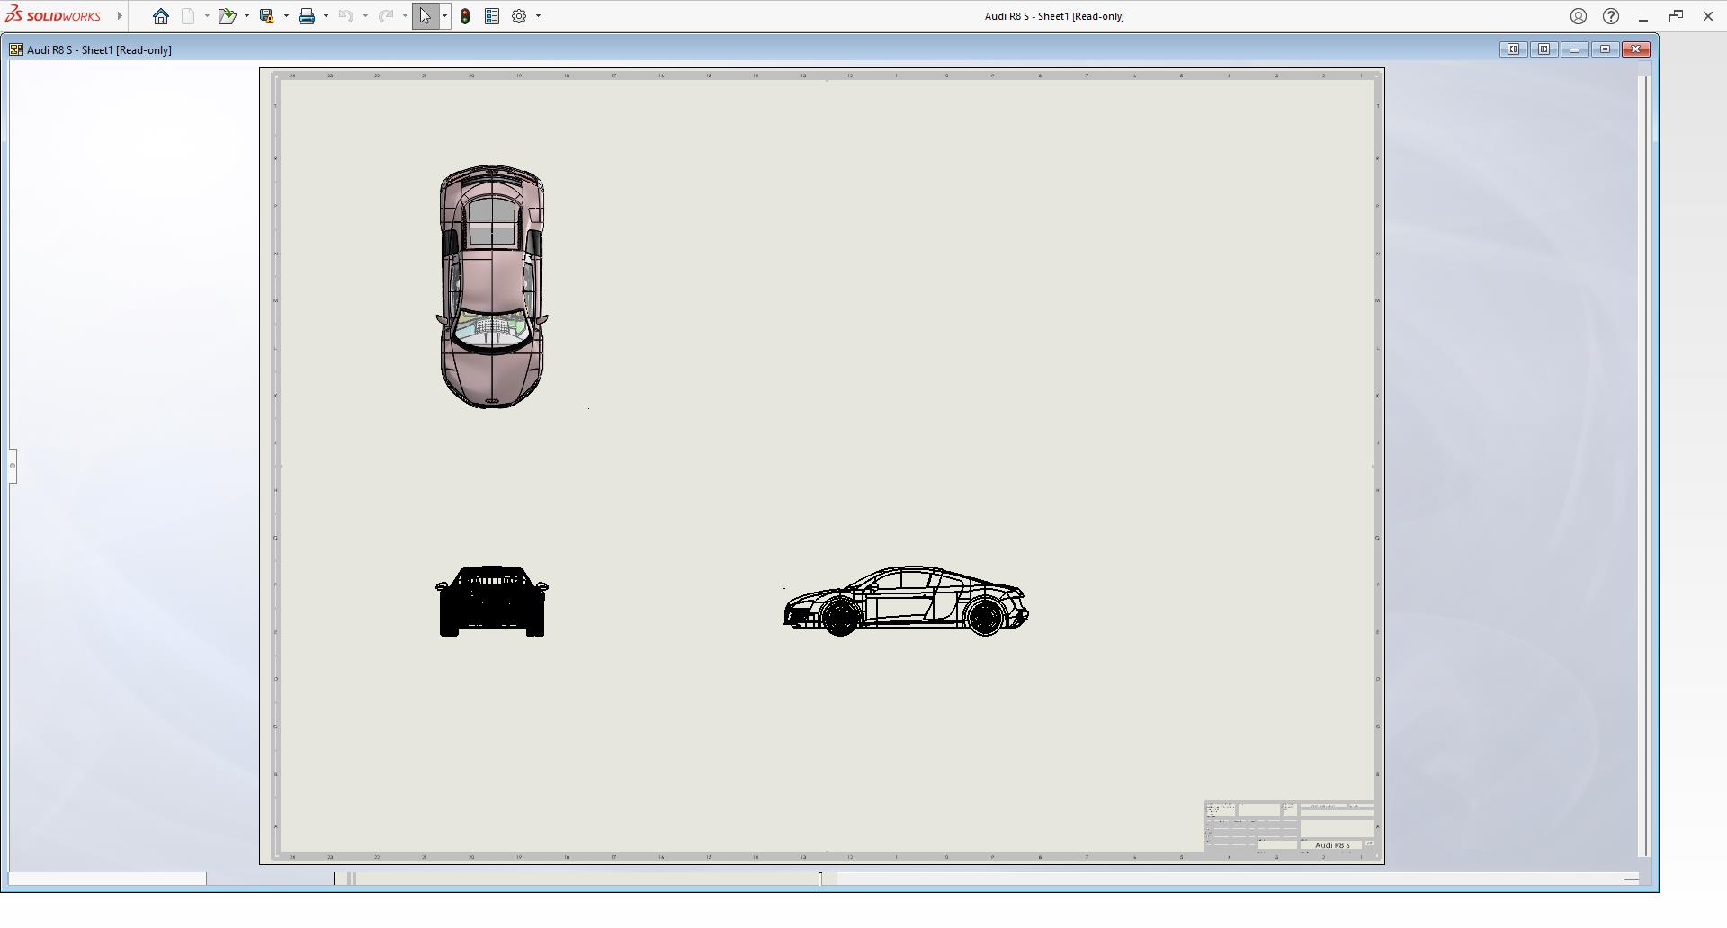Click the Home (Welcome) icon
1727x928 pixels.
(x=161, y=16)
